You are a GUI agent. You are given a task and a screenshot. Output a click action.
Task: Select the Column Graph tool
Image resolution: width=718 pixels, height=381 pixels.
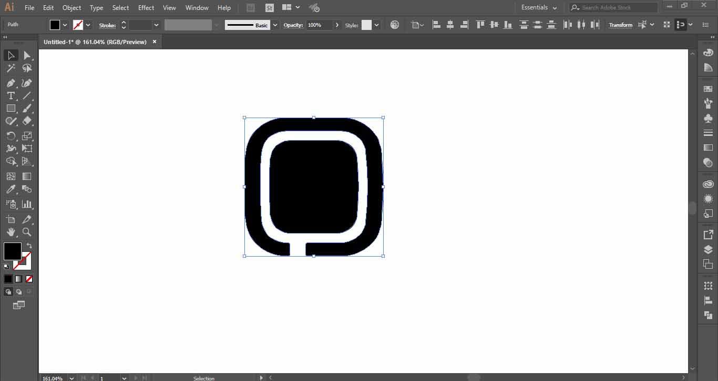point(27,204)
